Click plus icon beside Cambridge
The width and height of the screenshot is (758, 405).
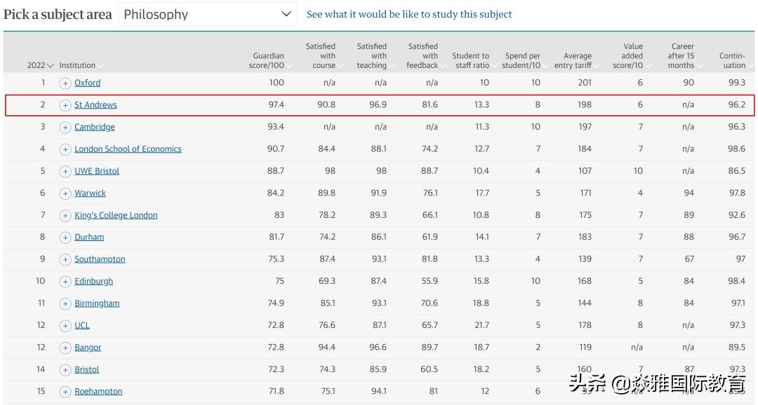pyautogui.click(x=65, y=127)
